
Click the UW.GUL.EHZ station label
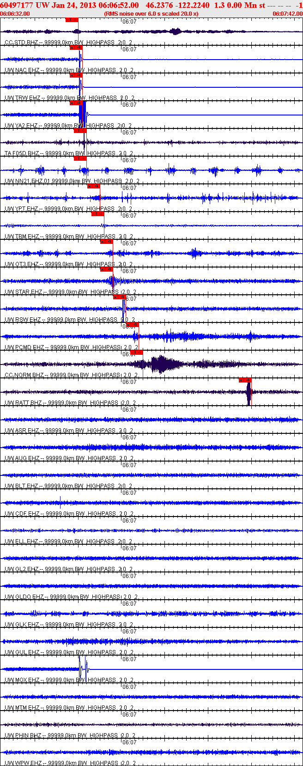[x=69, y=652]
